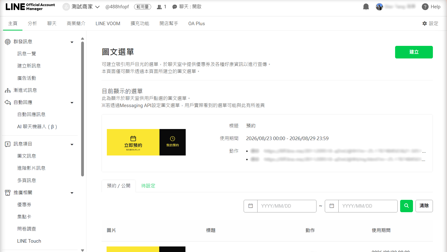This screenshot has height=252, width=447.
Task: Click the sidebar vertical scrollbar
Action: click(82, 109)
